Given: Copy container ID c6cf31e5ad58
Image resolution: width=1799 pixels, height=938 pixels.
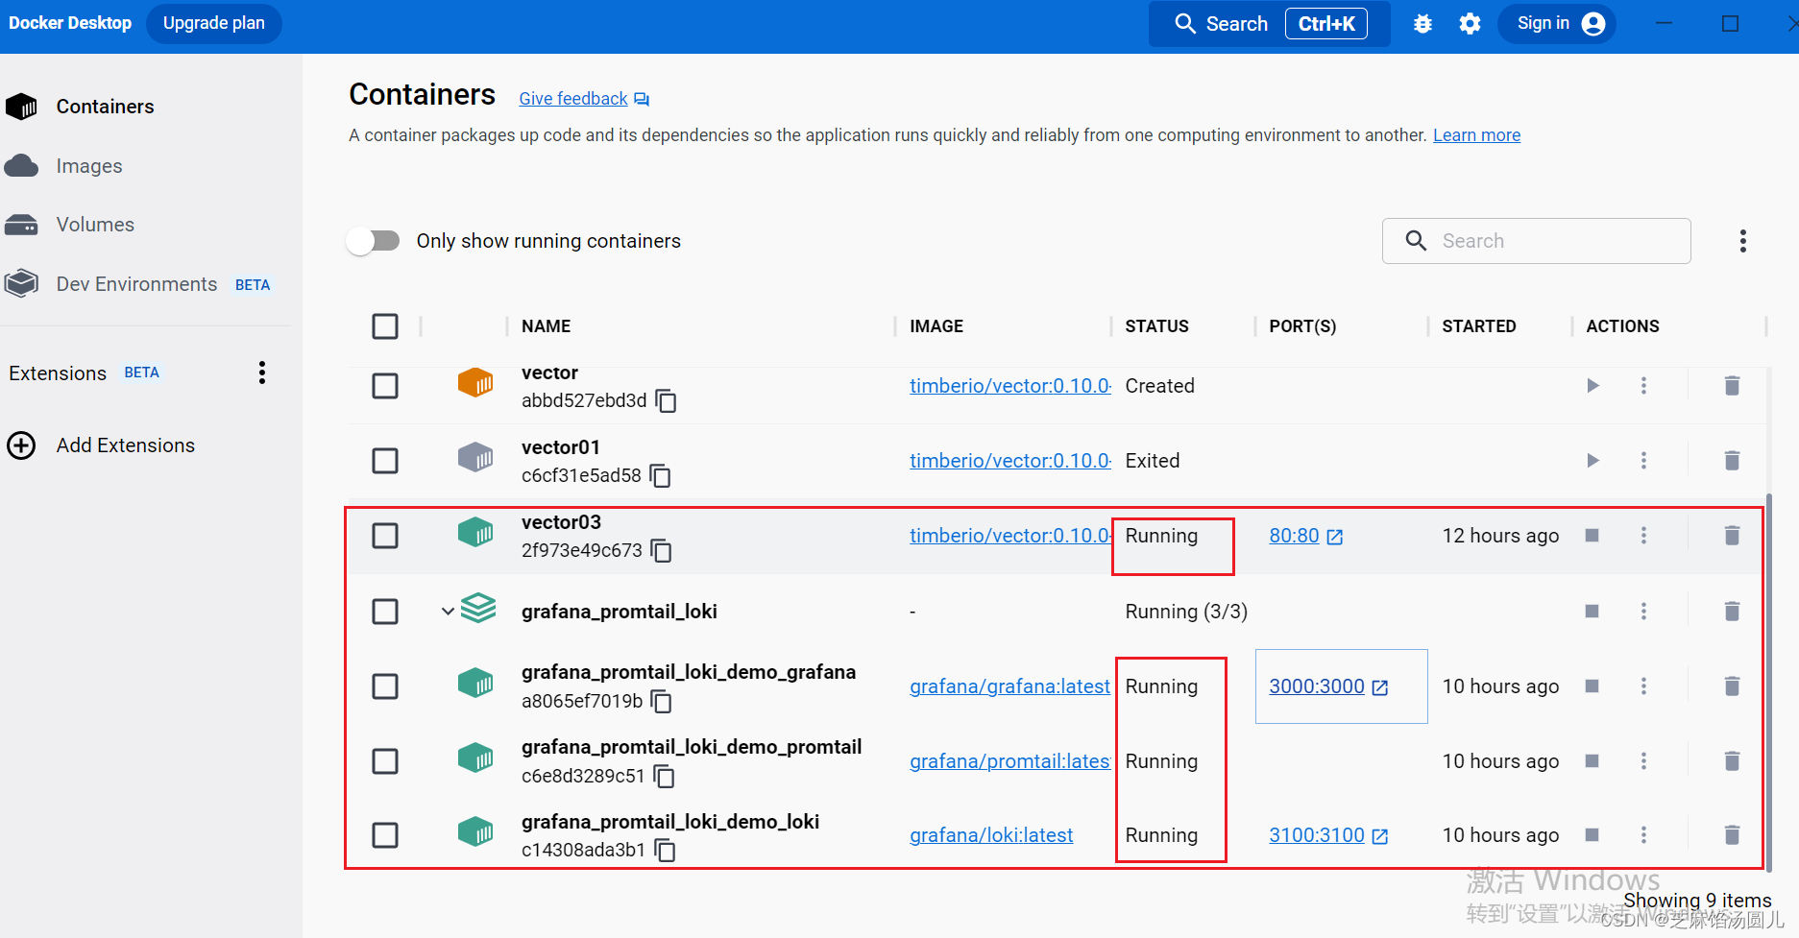Looking at the screenshot, I should coord(660,475).
